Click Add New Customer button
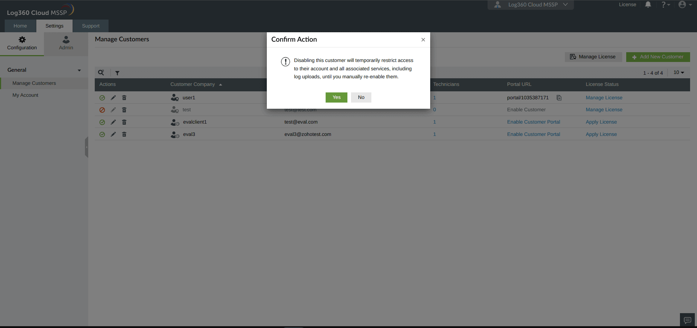The image size is (697, 328). tap(658, 57)
